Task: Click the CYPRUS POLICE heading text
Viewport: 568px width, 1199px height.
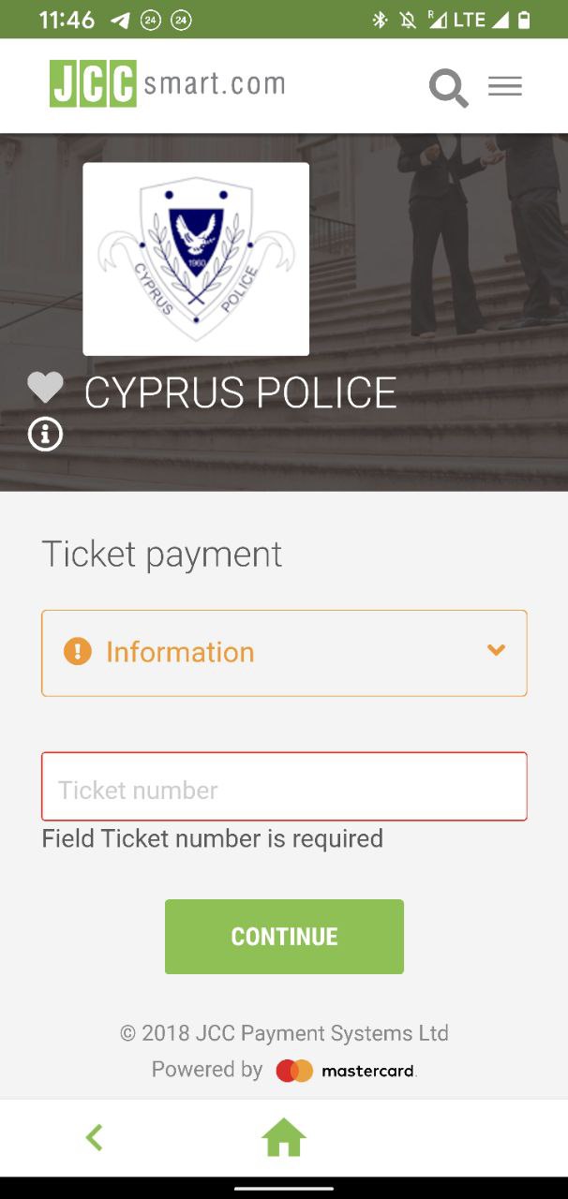Action: click(x=240, y=393)
